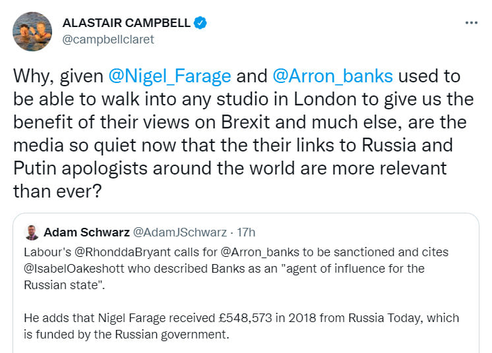Open Alastair Campbell's profile picture
Viewport: 492px width, 353px height.
point(32,31)
